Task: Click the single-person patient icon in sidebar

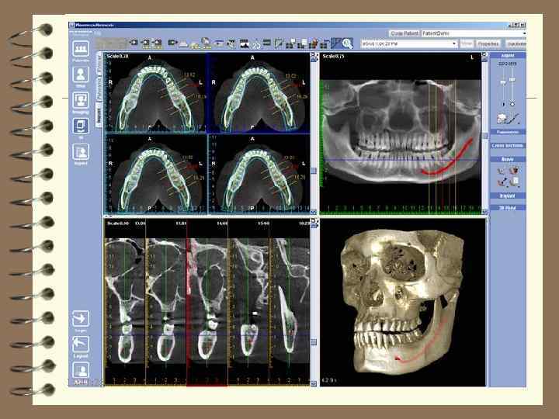Action: coord(81,74)
